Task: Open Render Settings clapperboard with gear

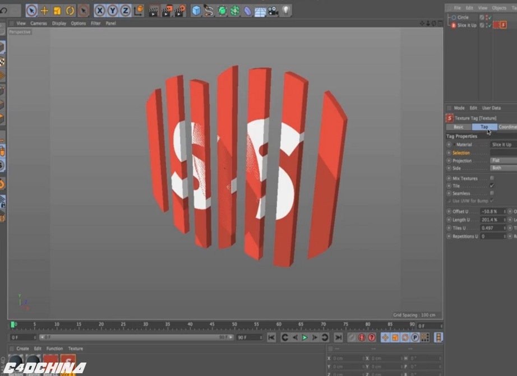Action: point(180,11)
